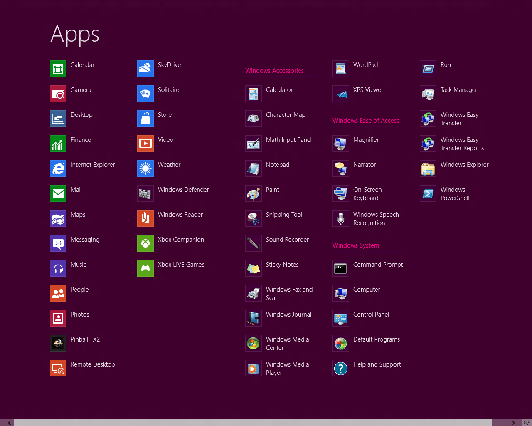Click the Windows System group heading
532x426 pixels.
point(356,245)
